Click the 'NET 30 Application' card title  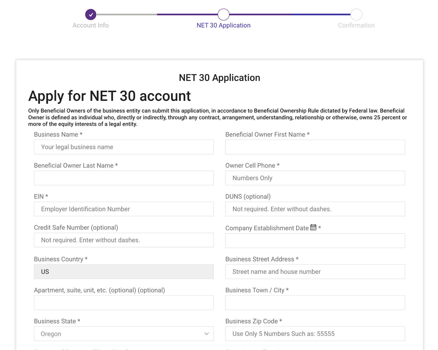coord(220,78)
